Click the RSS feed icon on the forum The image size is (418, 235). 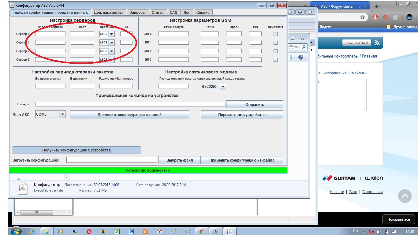point(377,43)
